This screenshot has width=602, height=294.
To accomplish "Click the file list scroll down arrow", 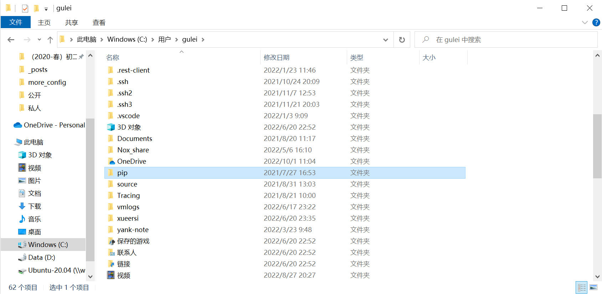I will [x=597, y=277].
